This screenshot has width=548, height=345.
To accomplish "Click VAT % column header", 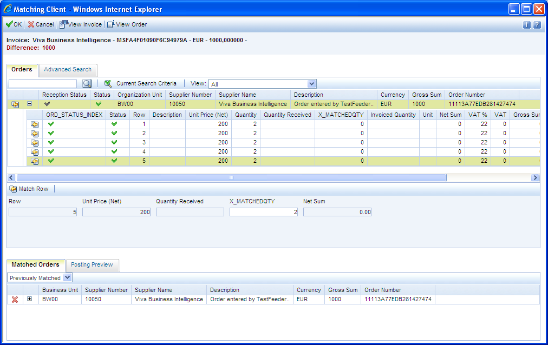I will click(x=478, y=115).
